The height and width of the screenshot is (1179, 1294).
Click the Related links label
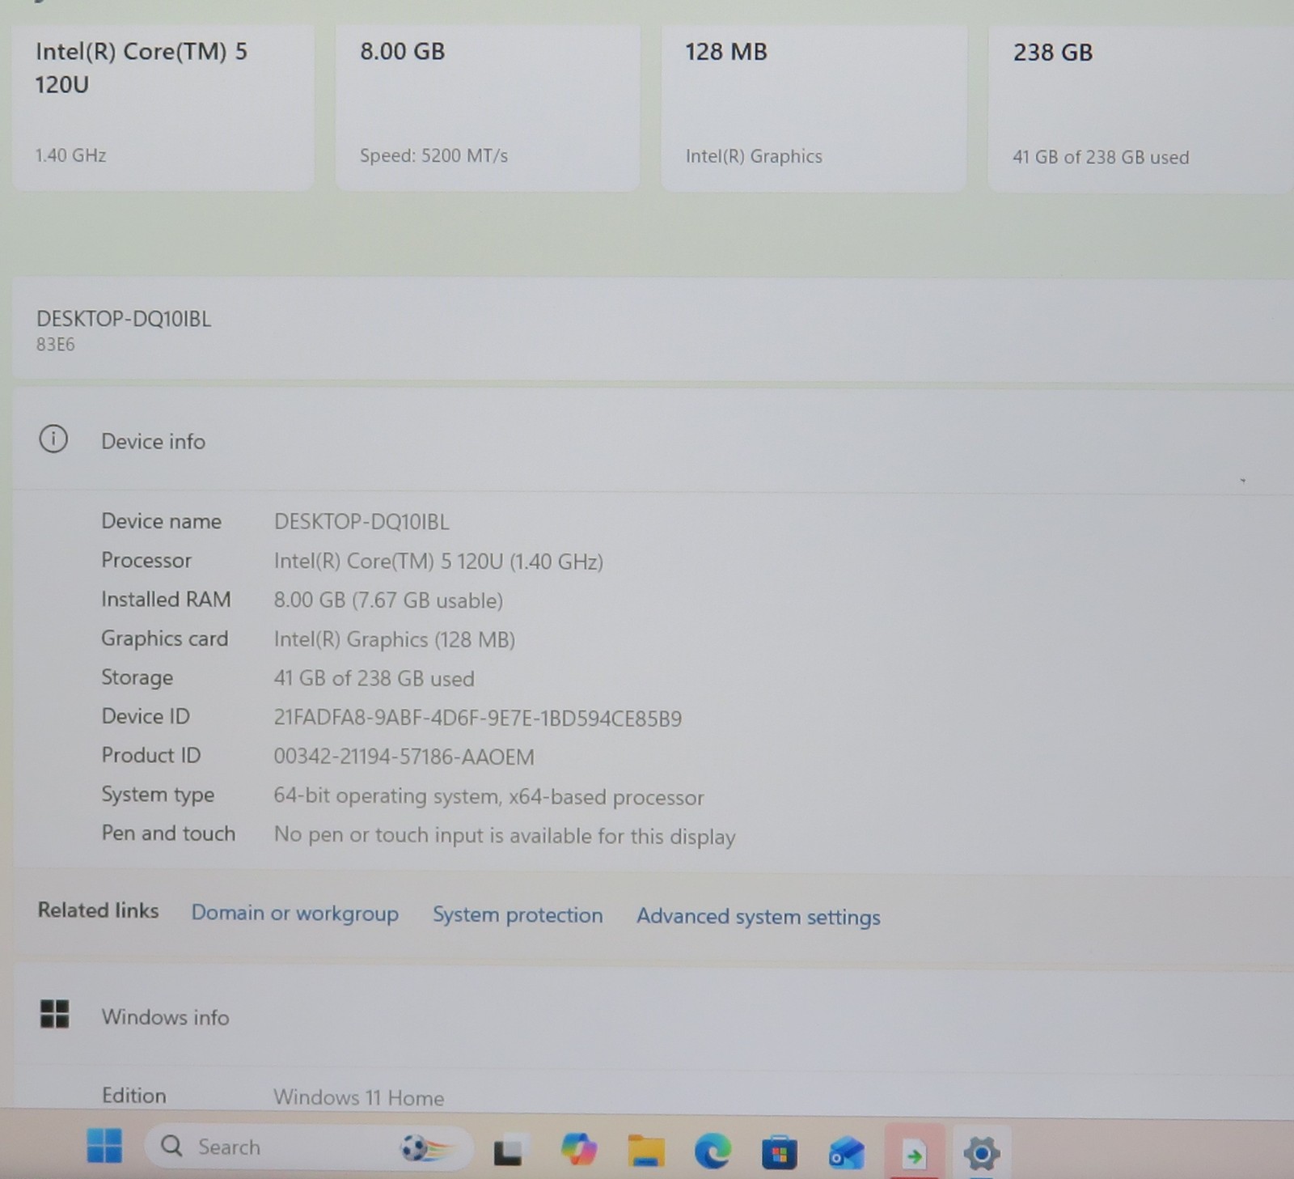click(x=98, y=910)
